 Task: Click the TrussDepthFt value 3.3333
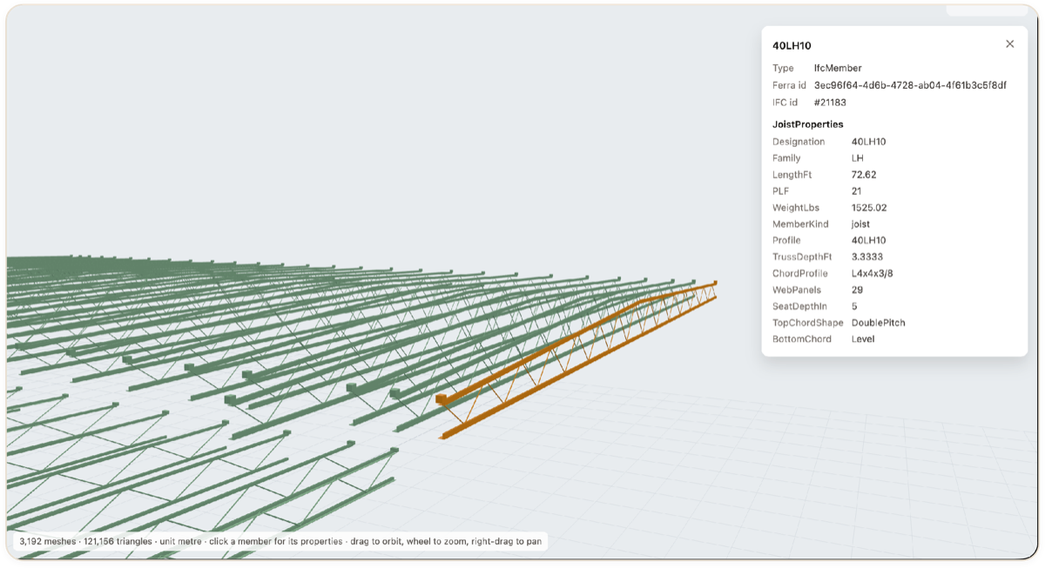click(x=866, y=257)
